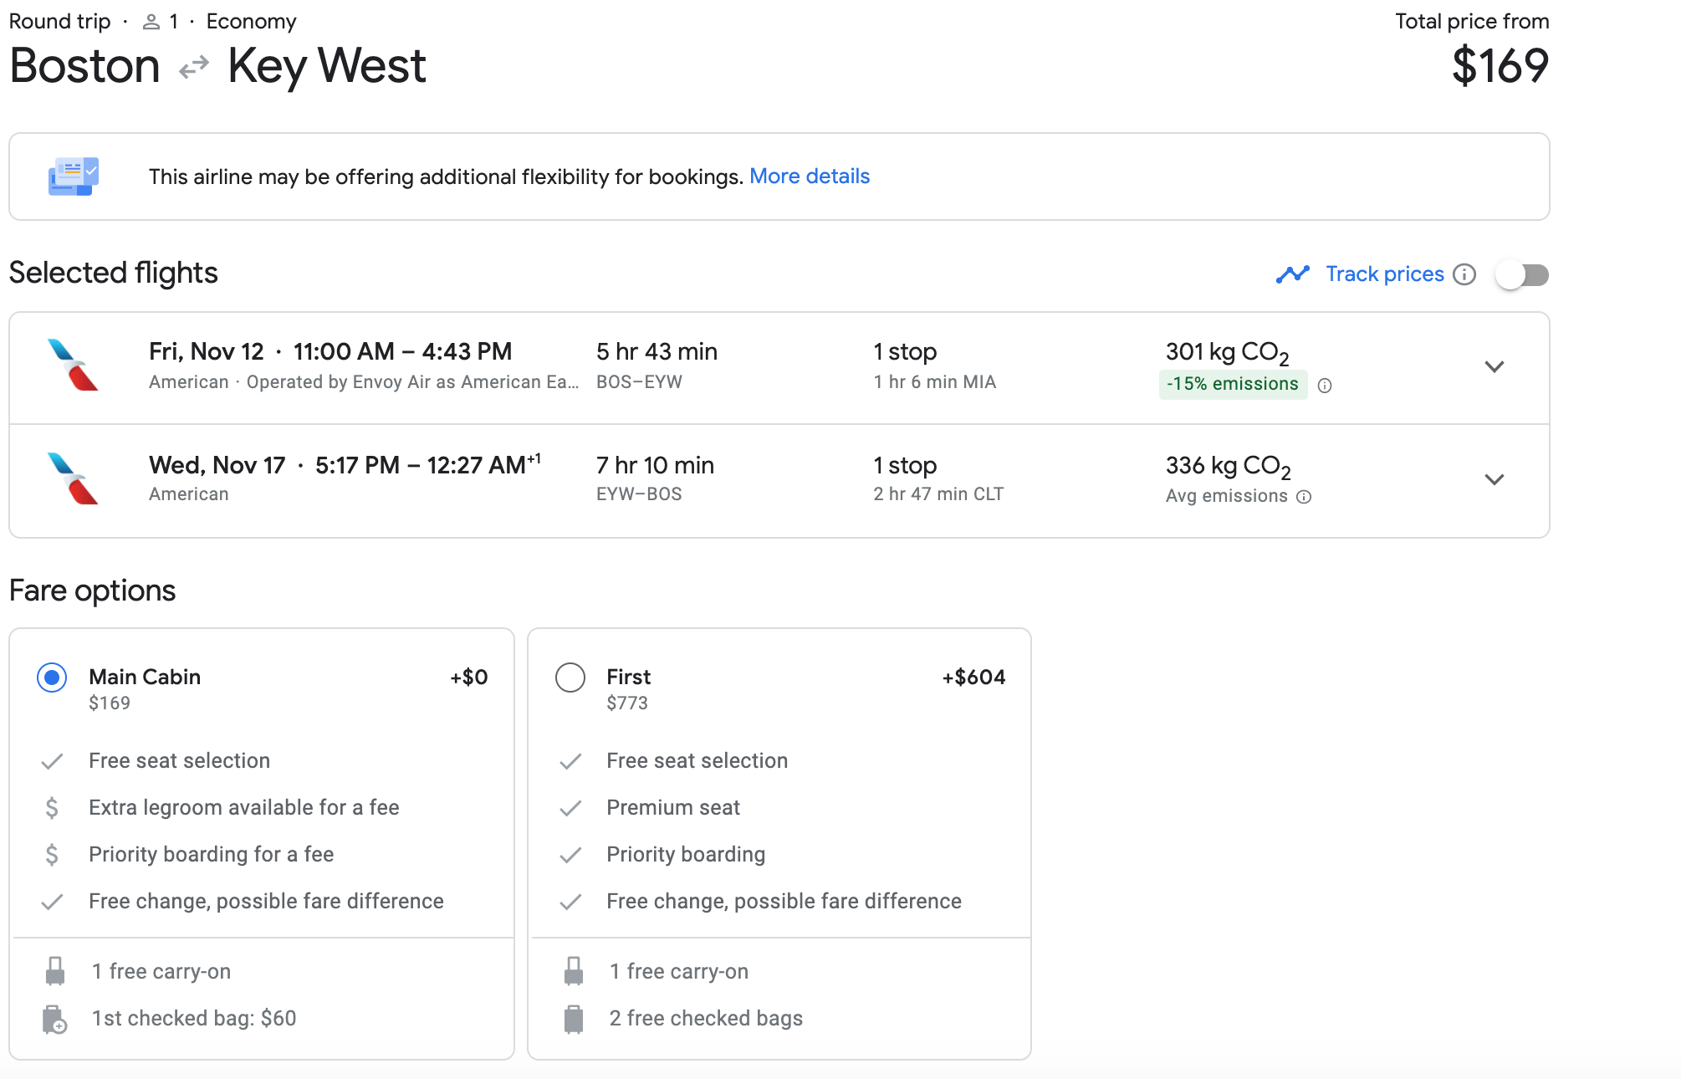Expand the Wed, Nov 17 flight details
The width and height of the screenshot is (1681, 1079).
click(x=1495, y=479)
